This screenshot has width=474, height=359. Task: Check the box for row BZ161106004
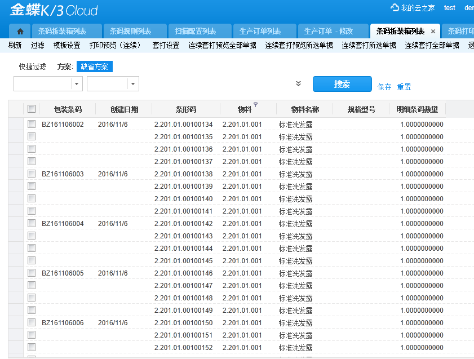32,224
